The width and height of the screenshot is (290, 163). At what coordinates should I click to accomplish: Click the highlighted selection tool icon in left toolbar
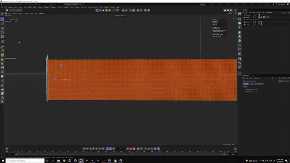tap(2, 19)
